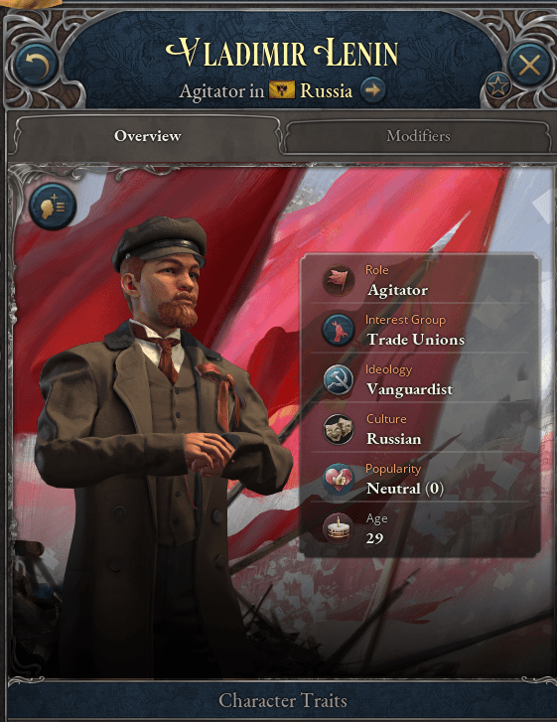The height and width of the screenshot is (722, 557).
Task: Select the Overview tab
Action: 147,136
